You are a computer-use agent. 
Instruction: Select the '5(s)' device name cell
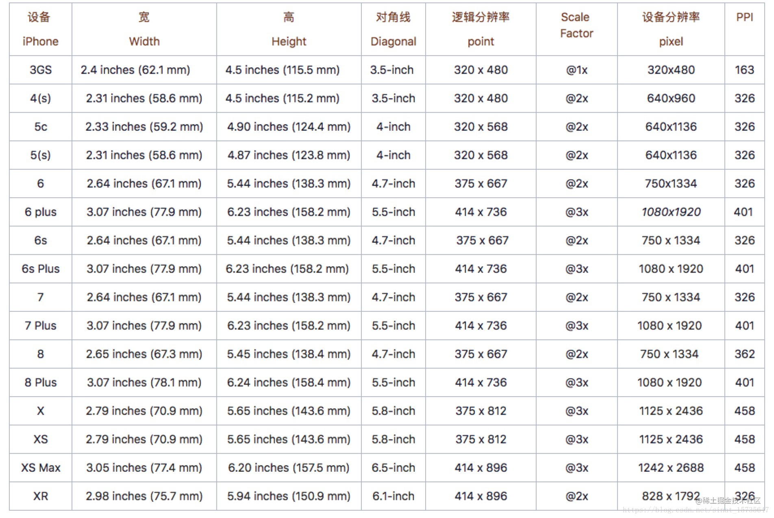[x=41, y=155]
